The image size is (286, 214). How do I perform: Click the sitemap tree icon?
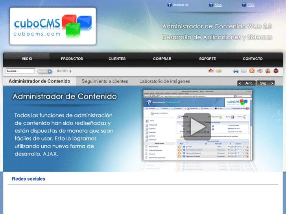click(260, 71)
